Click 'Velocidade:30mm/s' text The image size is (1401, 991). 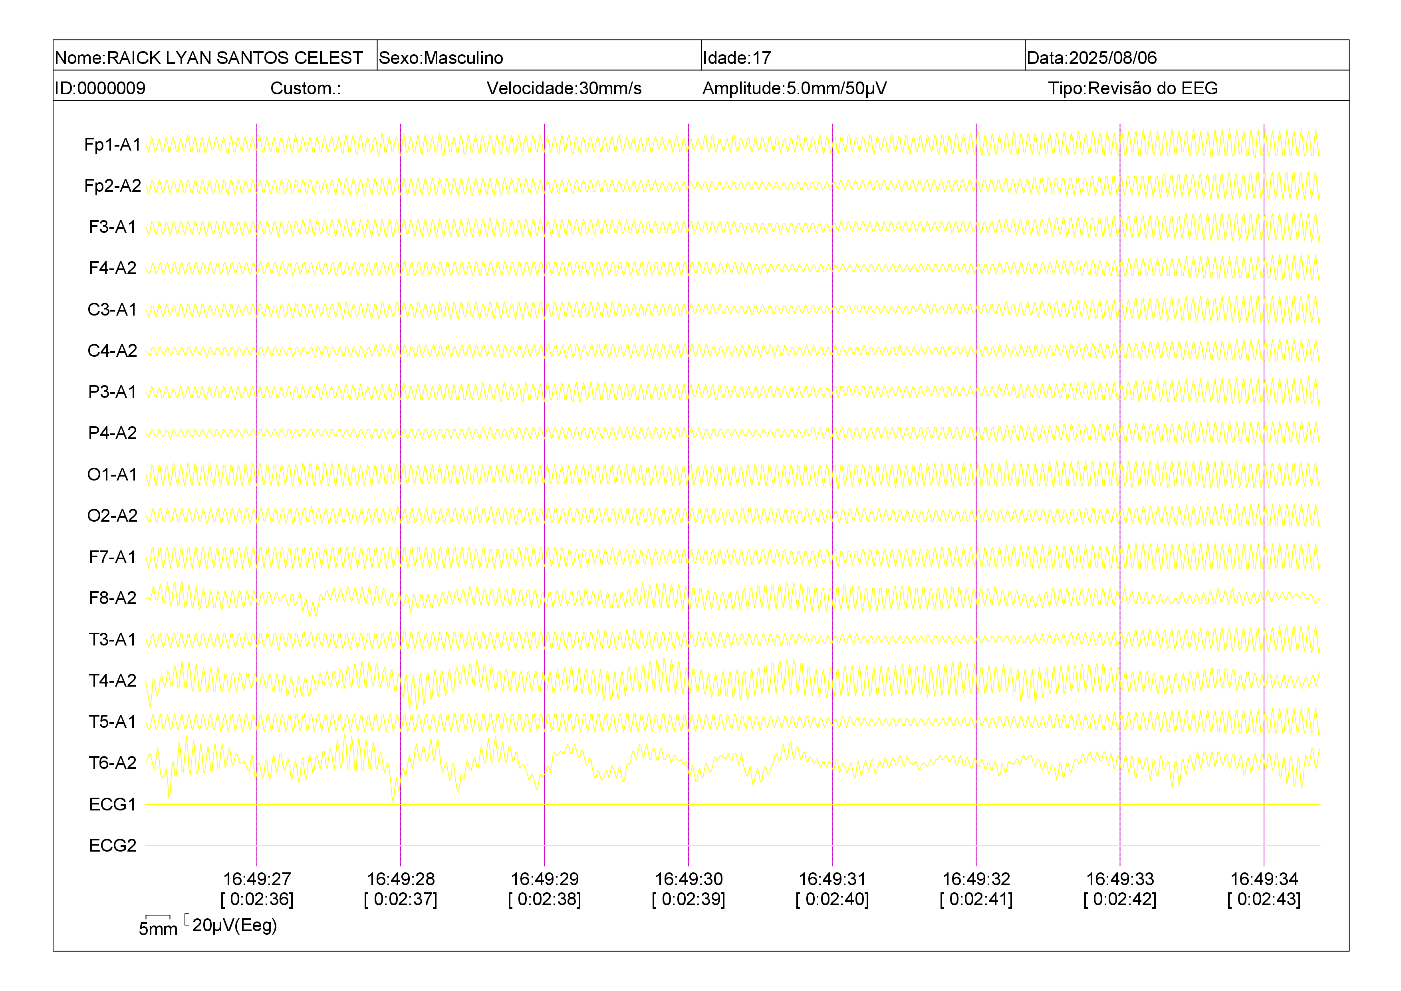[564, 89]
